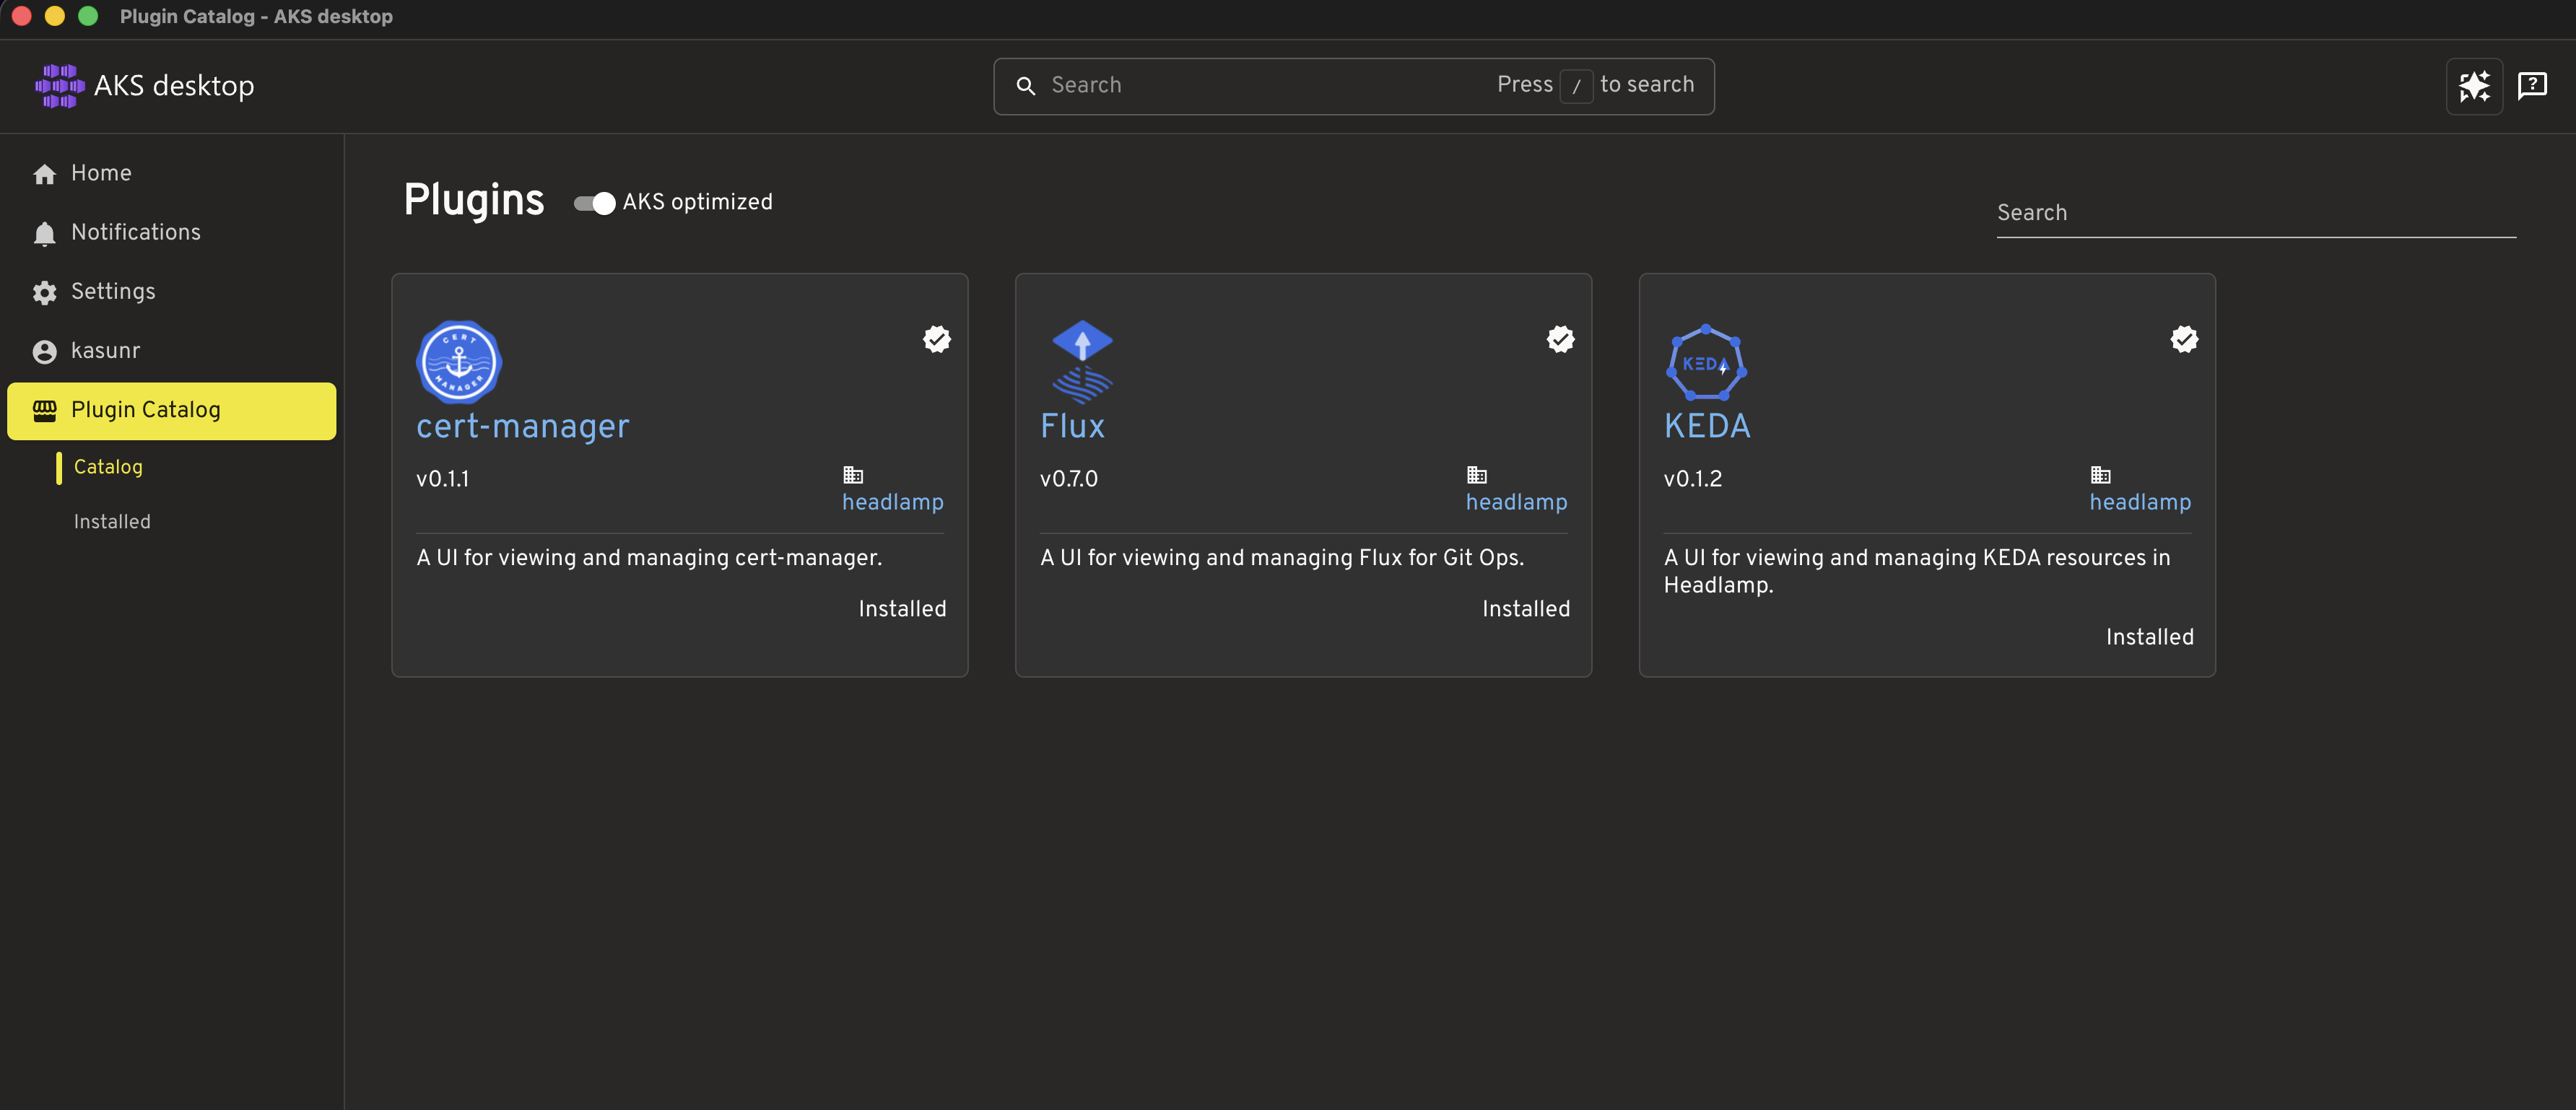Select Plugin Catalog in the sidebar
Screen dimensions: 2576x1110
coord(172,411)
